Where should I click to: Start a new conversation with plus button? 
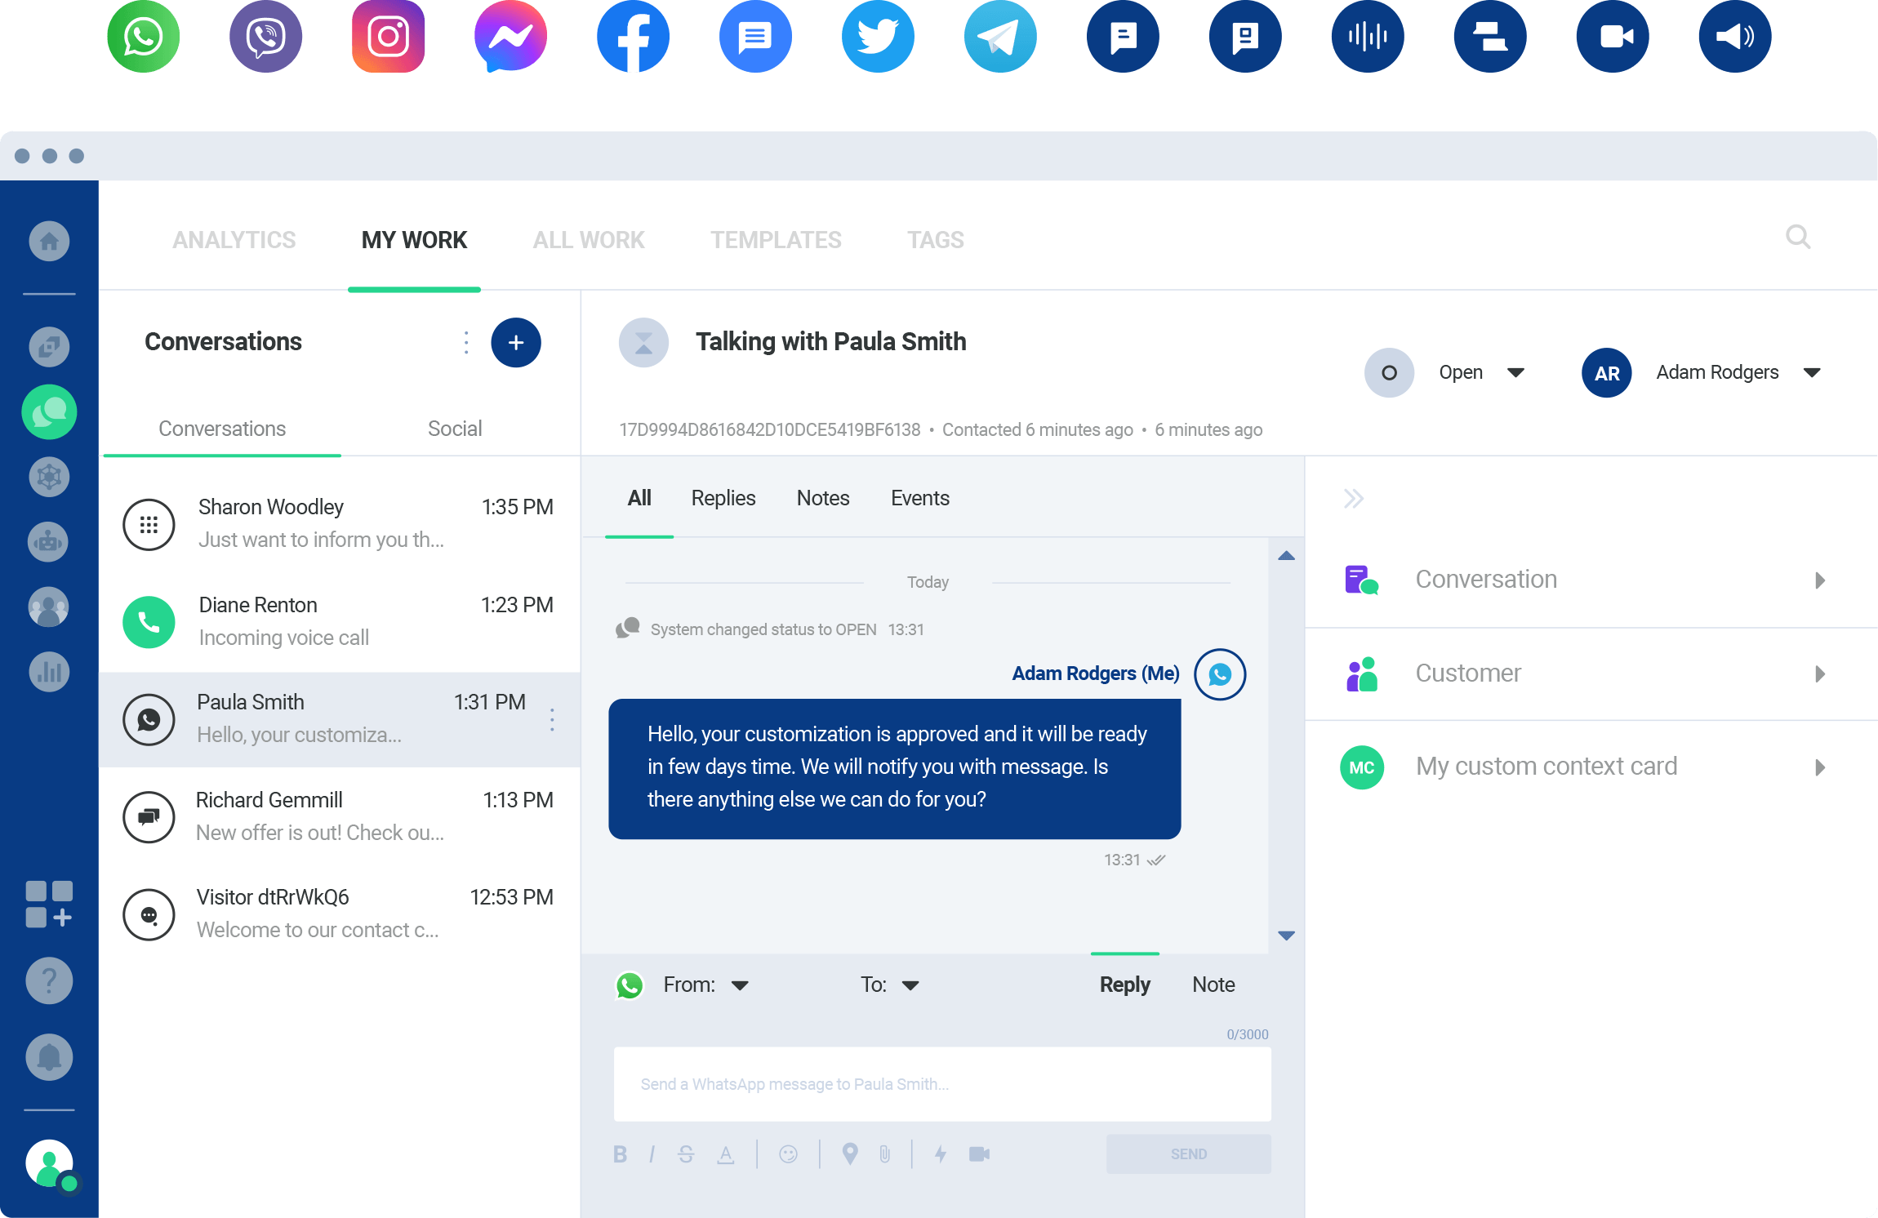[x=516, y=343]
